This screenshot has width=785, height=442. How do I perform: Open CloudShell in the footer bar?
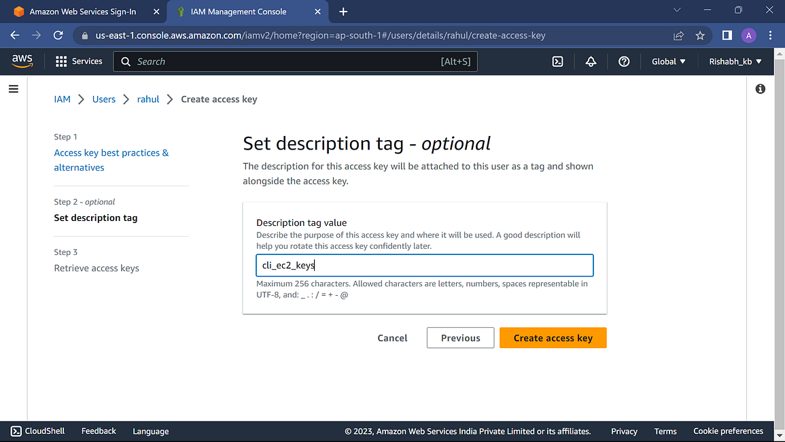(37, 431)
